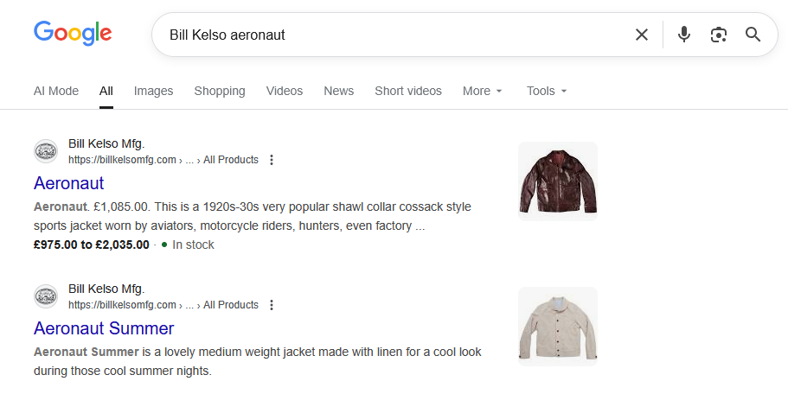Click Bill Kelso favicon on Aeronaut Summer result
Screen dimensions: 788x394
tap(46, 296)
